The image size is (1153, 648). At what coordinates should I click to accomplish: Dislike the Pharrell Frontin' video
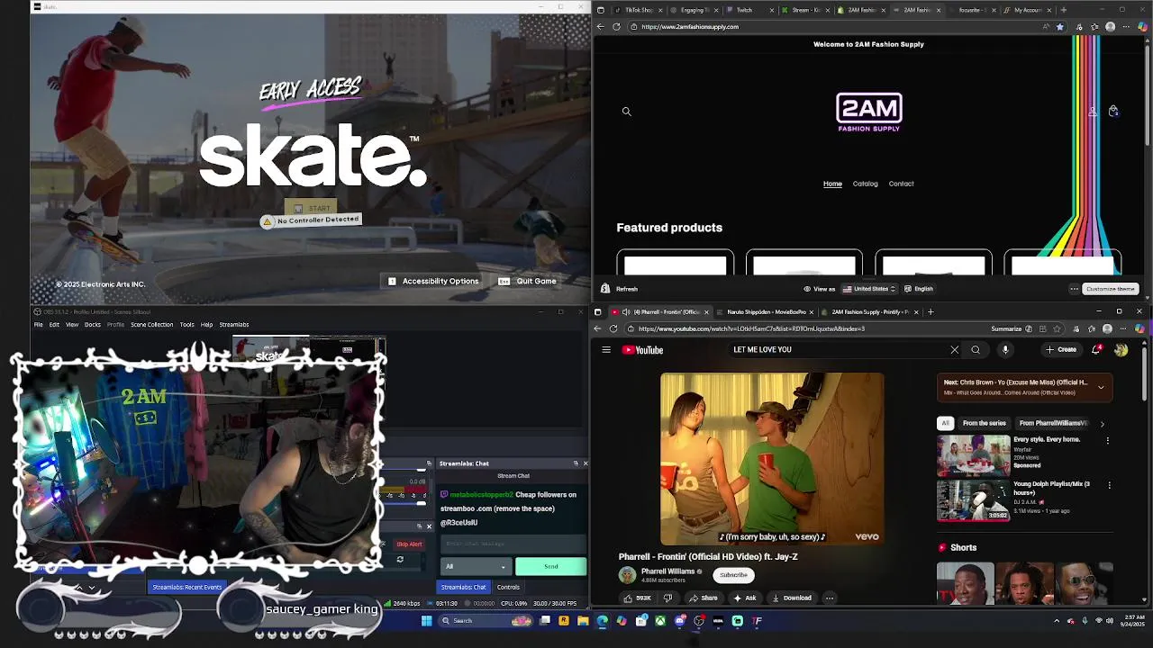[667, 598]
